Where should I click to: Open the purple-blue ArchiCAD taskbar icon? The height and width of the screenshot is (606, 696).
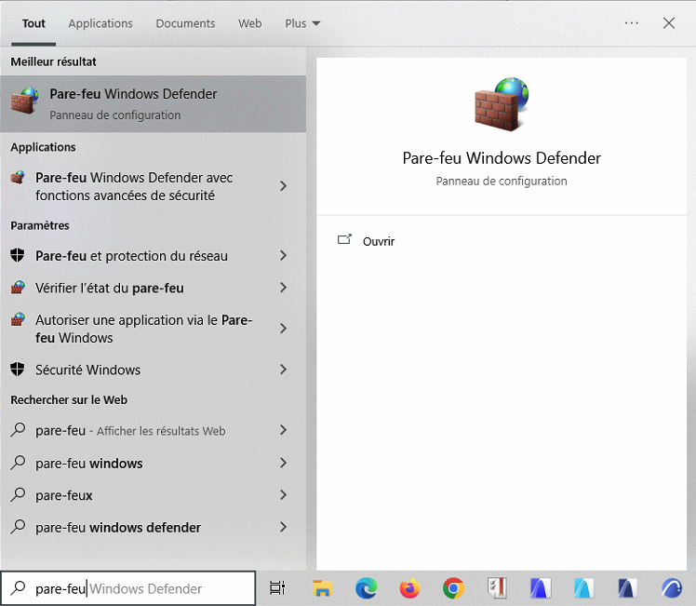coord(541,588)
